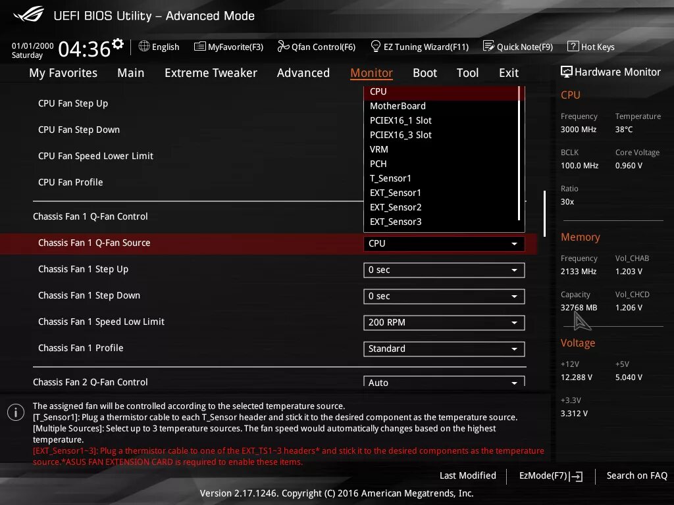Click the Chassis Fan 2 Q-Fan Control label
674x505 pixels.
pos(90,382)
